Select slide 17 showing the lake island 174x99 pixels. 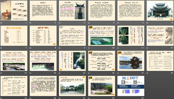131,61
